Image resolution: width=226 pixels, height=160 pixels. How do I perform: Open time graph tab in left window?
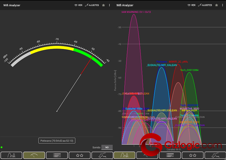[102, 155]
